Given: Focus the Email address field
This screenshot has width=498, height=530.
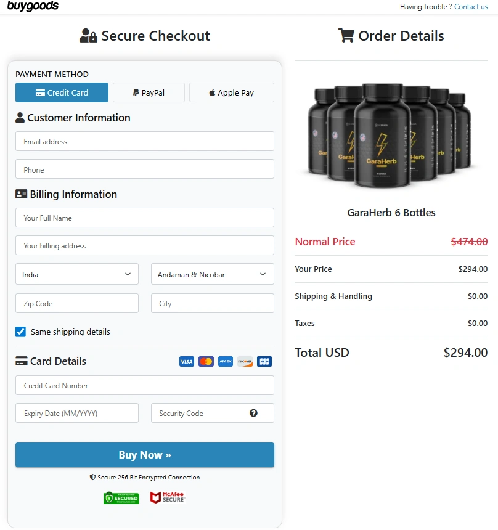Looking at the screenshot, I should [145, 141].
